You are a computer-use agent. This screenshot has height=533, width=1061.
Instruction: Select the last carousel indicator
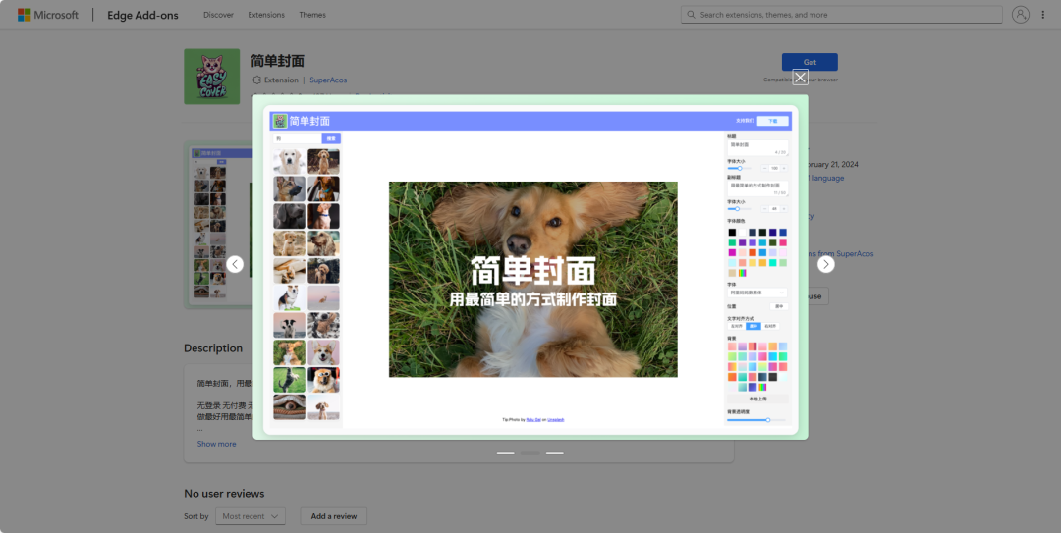click(555, 453)
